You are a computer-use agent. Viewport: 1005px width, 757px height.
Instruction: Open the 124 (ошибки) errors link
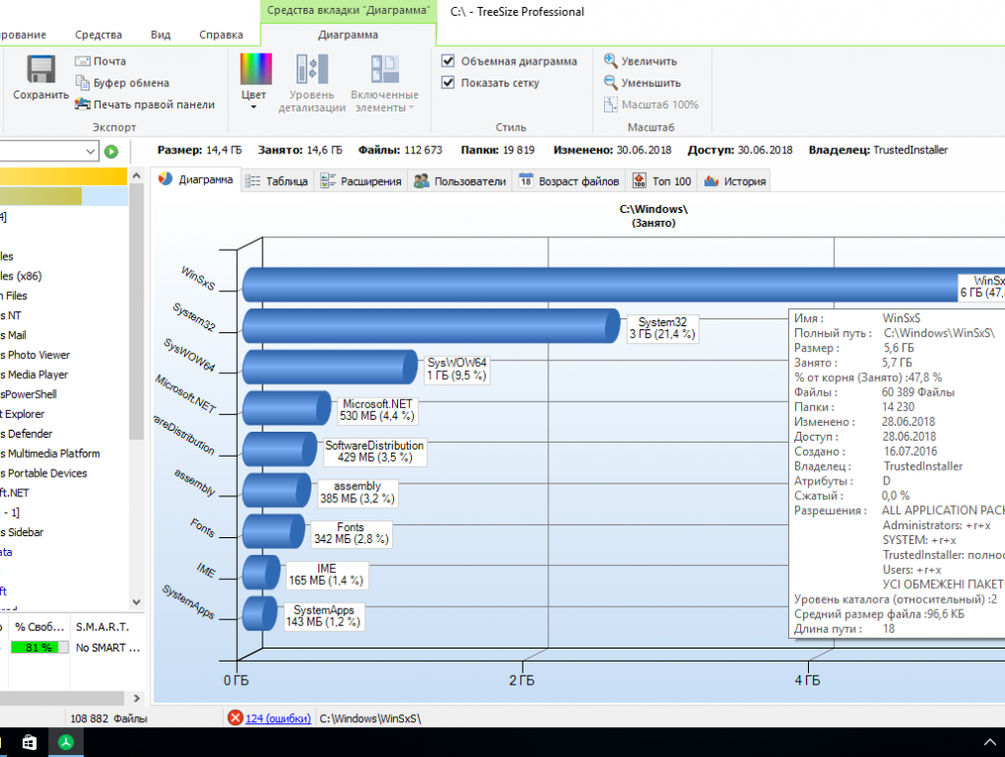pyautogui.click(x=279, y=718)
